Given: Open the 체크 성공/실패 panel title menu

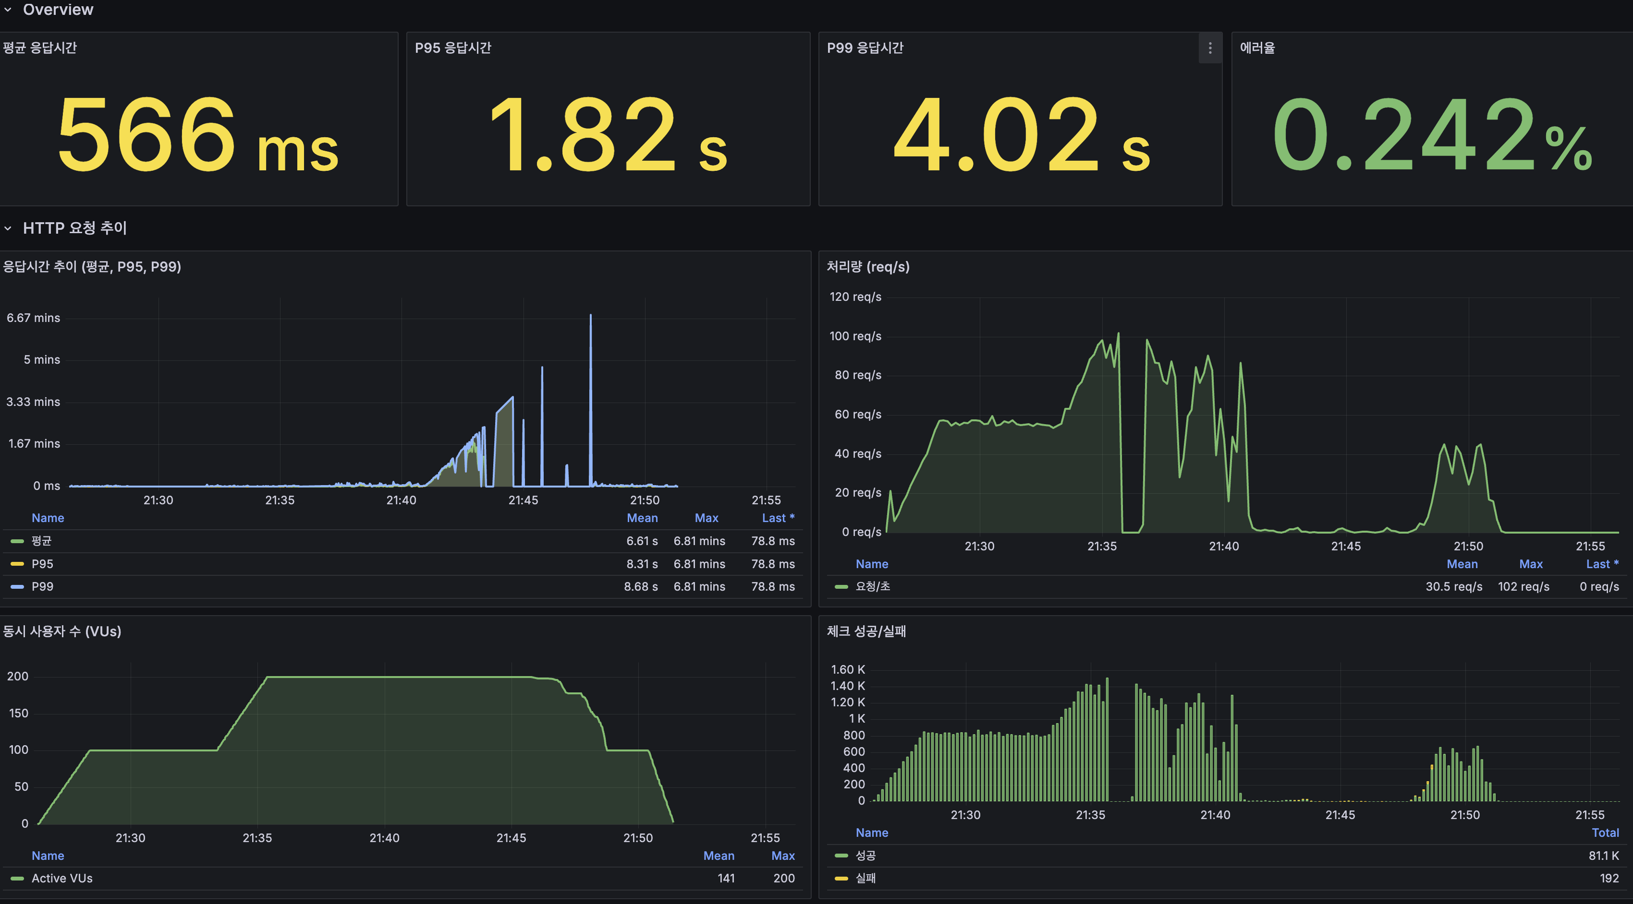Looking at the screenshot, I should pos(866,631).
